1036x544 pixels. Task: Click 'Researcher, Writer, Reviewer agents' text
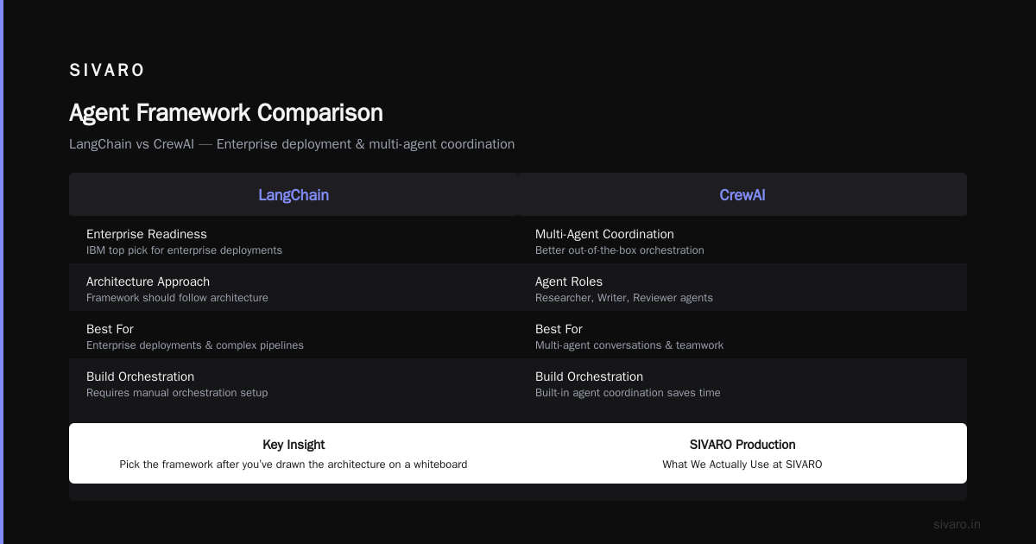624,298
